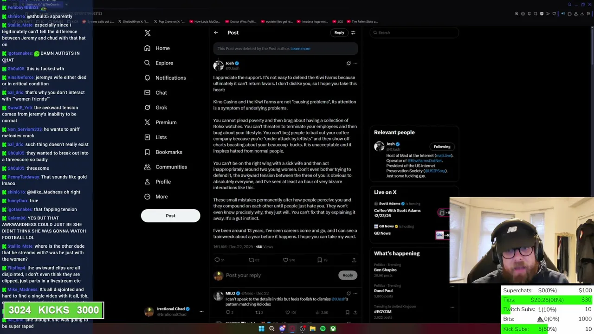Click the Reply button in post header
Image resolution: width=594 pixels, height=334 pixels.
coord(339,32)
